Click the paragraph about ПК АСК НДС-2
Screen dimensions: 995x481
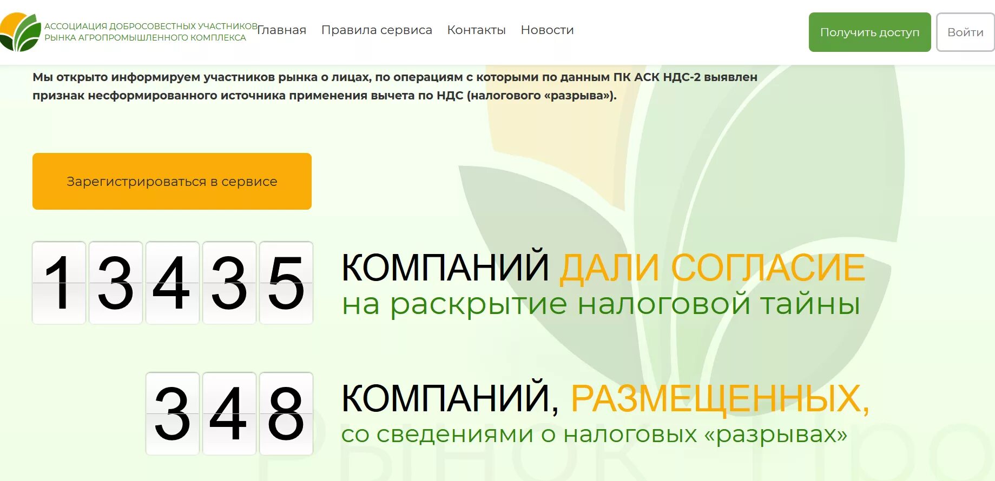tap(395, 86)
